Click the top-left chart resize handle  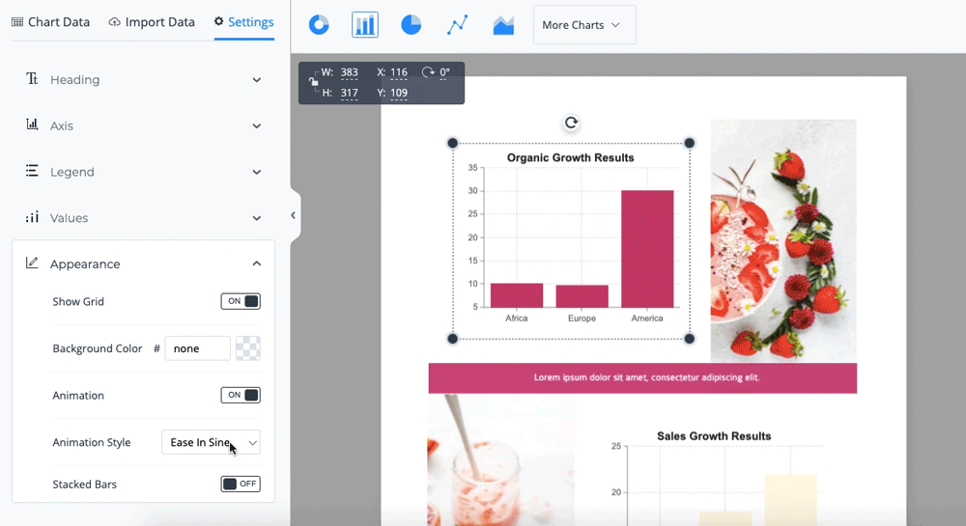point(452,144)
